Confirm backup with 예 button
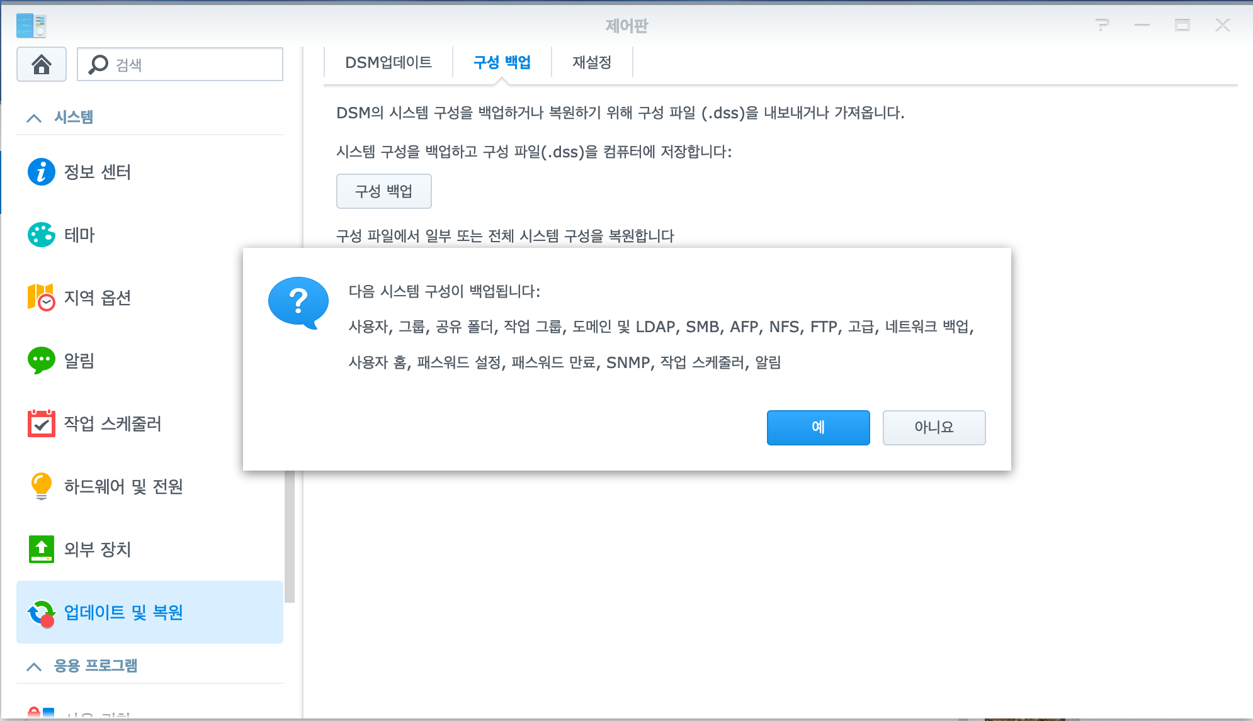Screen dimensions: 1253x721 coord(818,427)
